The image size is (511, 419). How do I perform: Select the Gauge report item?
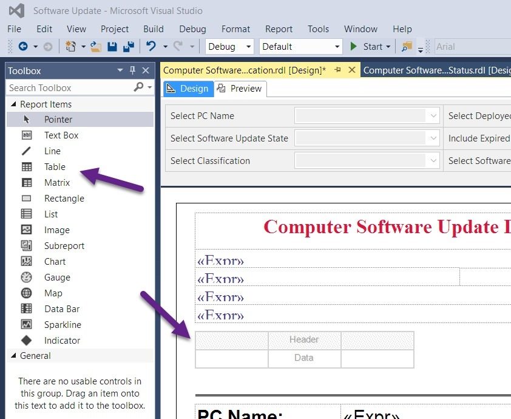80,278
